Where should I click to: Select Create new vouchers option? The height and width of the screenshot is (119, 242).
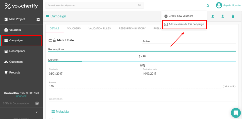pyautogui.click(x=184, y=16)
